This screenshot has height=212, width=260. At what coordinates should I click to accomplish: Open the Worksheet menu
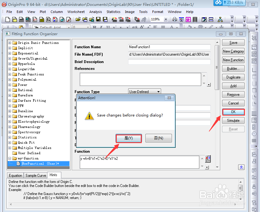[x=76, y=12]
